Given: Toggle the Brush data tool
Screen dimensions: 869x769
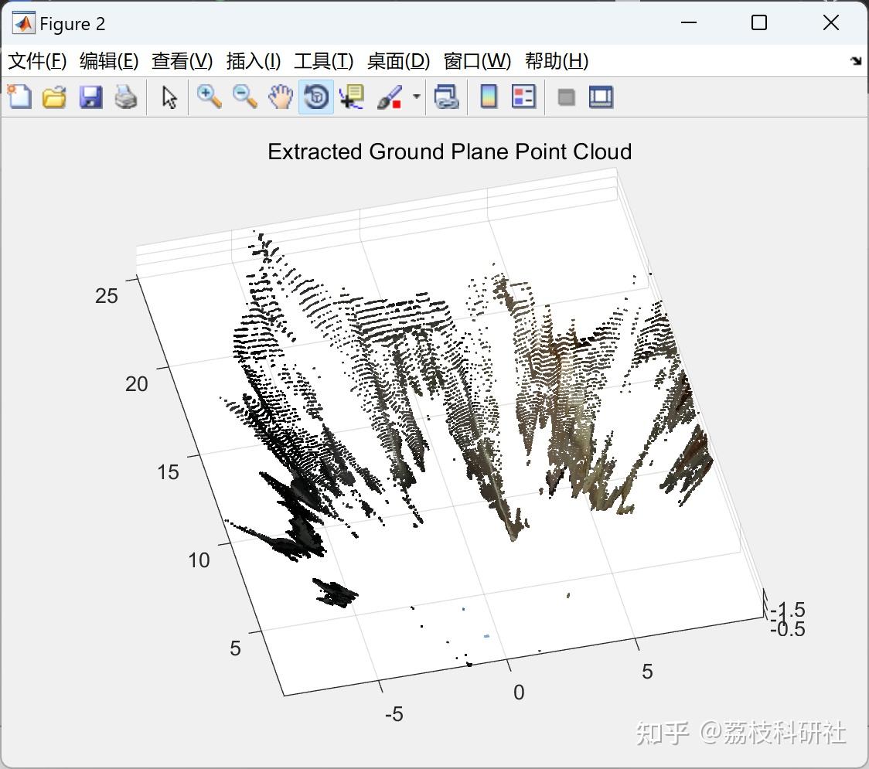Looking at the screenshot, I should click(x=390, y=97).
